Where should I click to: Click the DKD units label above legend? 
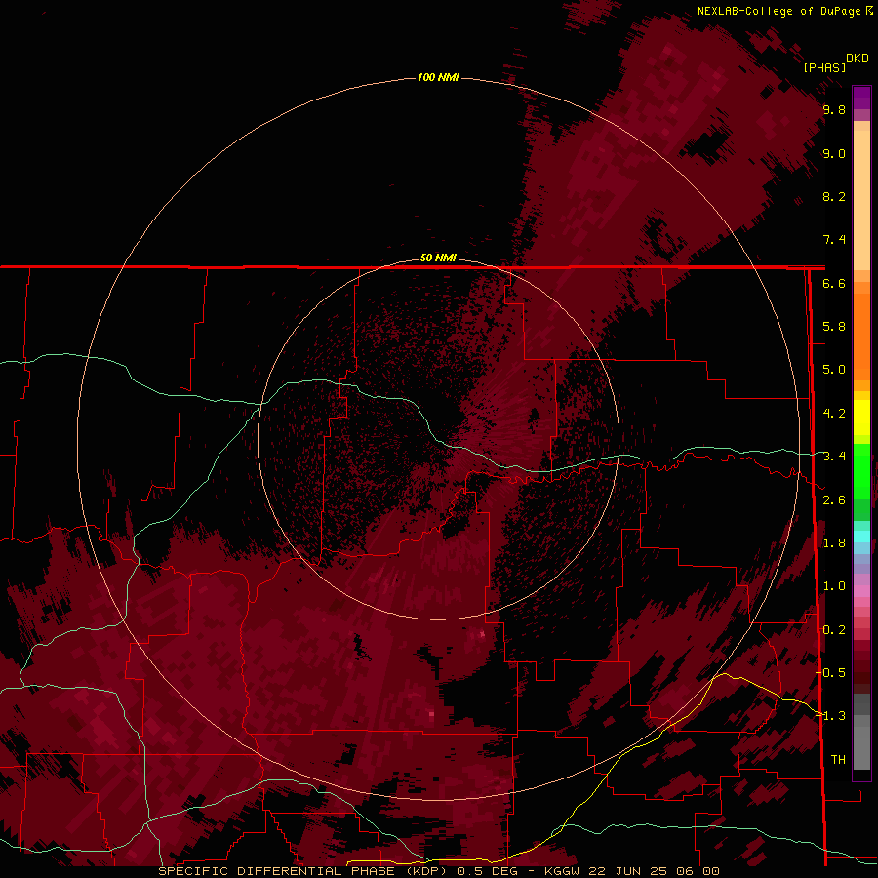pos(857,59)
